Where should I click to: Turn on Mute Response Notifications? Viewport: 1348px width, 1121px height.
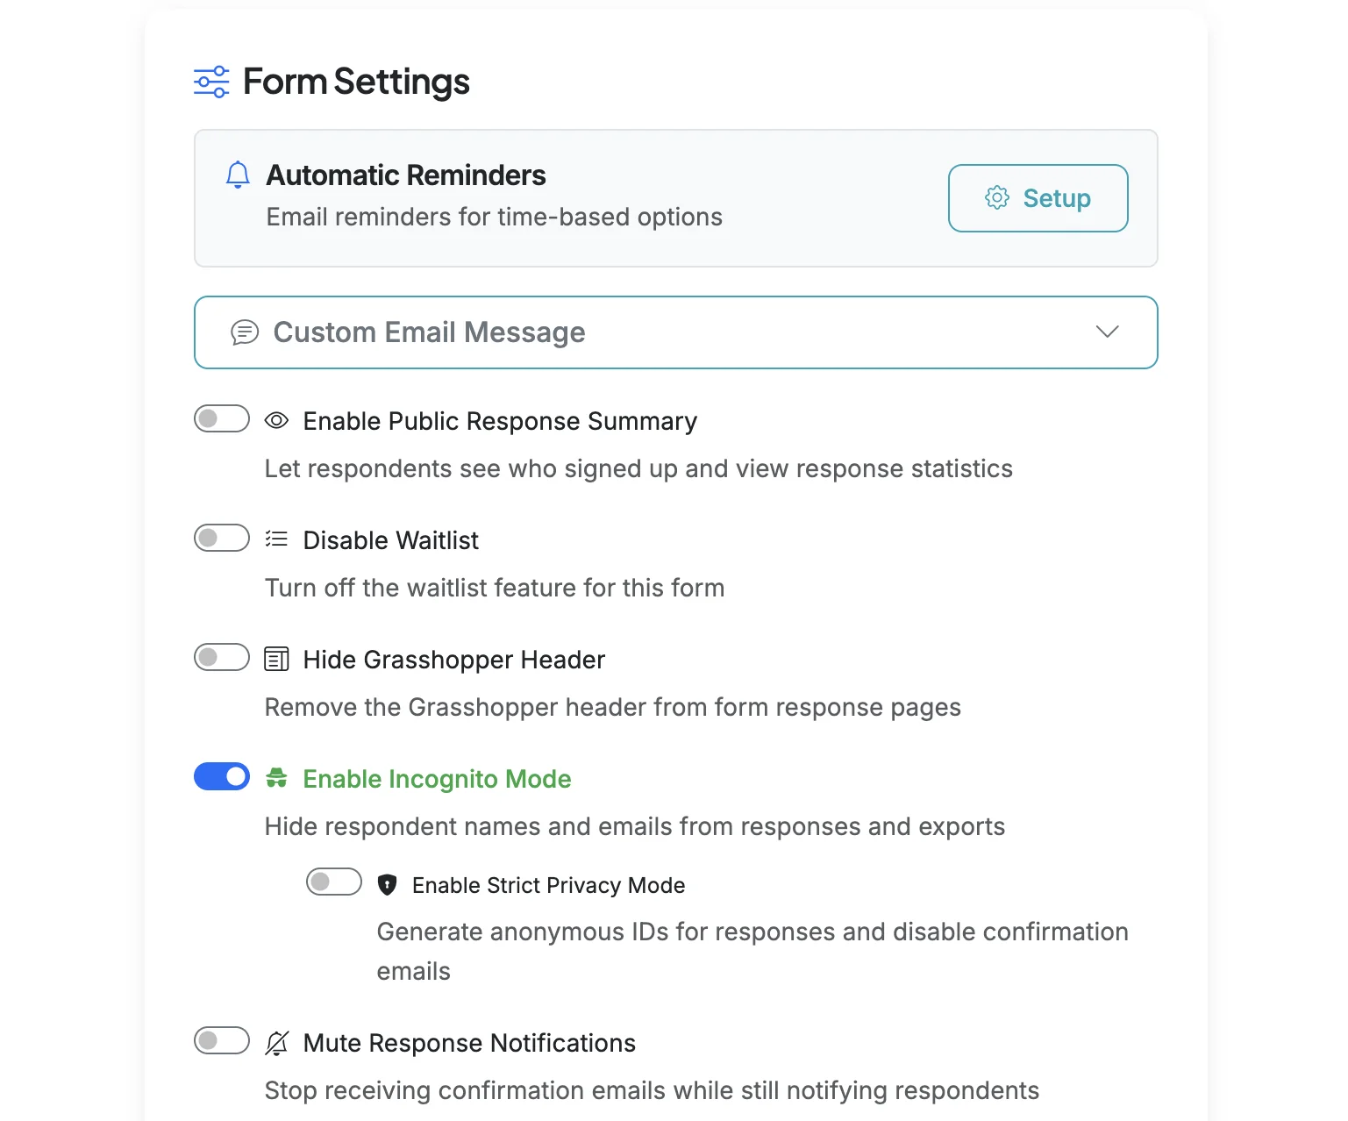pos(221,1040)
